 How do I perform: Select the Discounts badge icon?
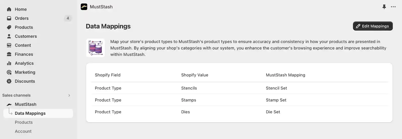click(9, 81)
